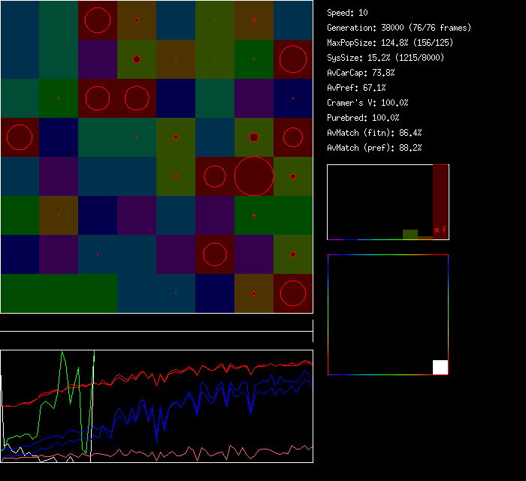Click the largest red circle in the grid

(254, 176)
